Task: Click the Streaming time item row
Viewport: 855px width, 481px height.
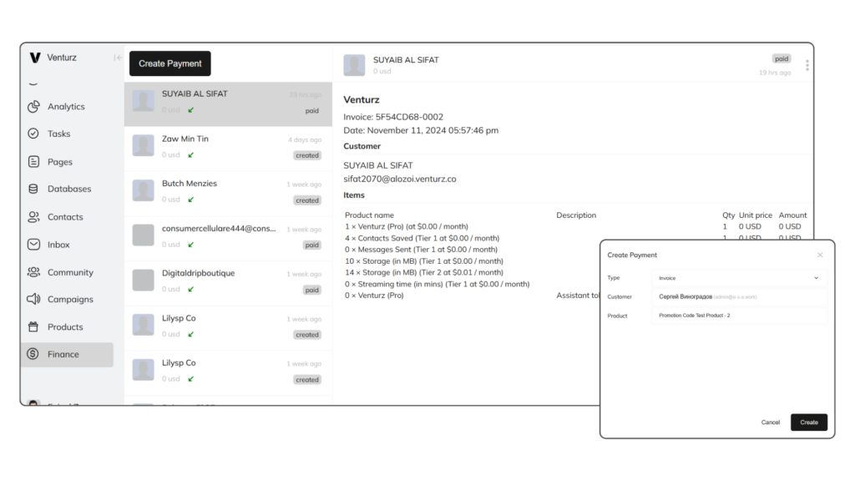Action: coord(437,284)
